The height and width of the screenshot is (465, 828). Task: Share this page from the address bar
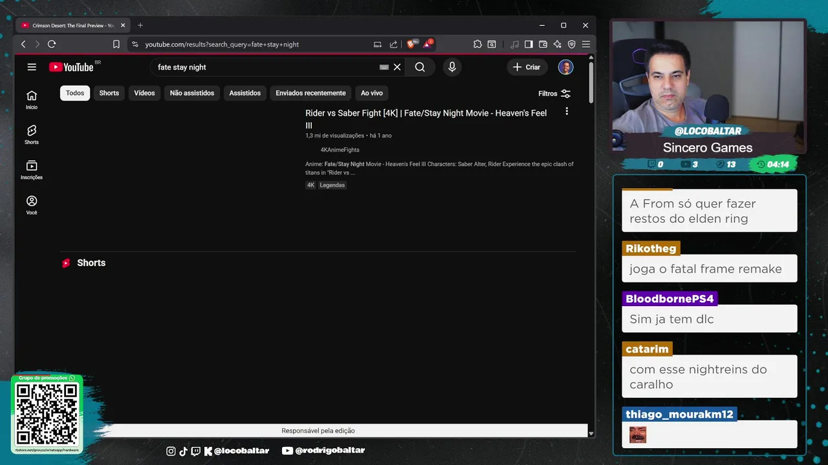point(393,45)
